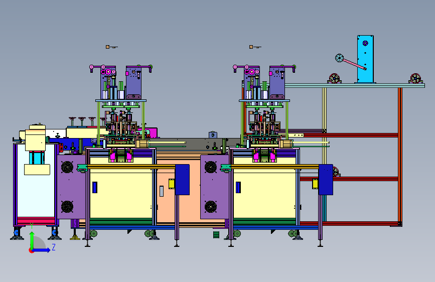Select the small grey box marked D
Viewport: 435px width, 282px height.
pyautogui.click(x=213, y=135)
